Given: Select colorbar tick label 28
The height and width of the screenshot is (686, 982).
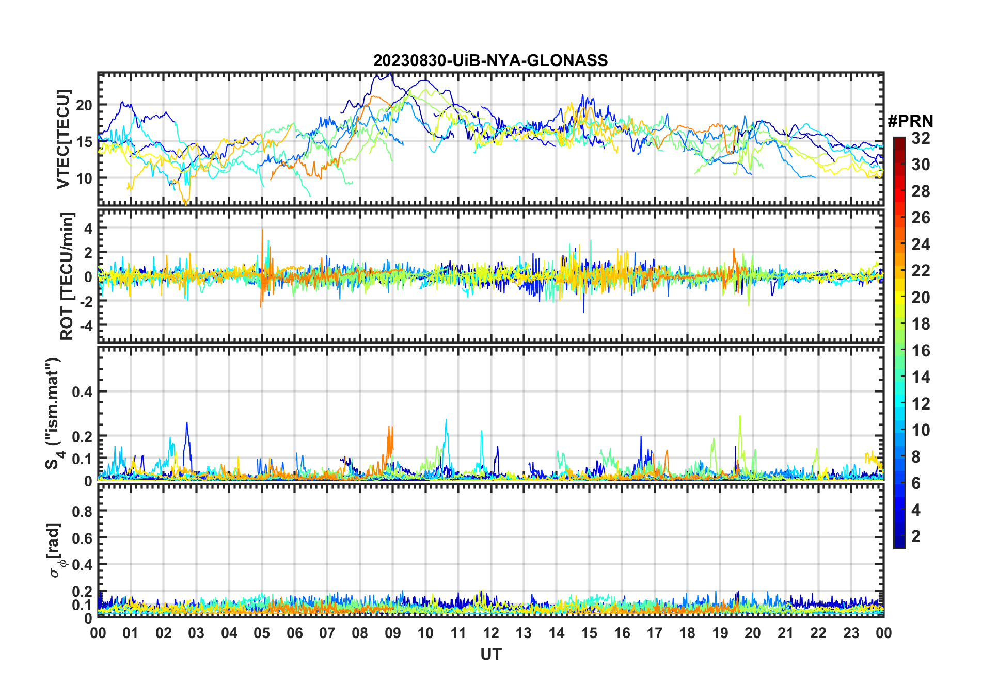Looking at the screenshot, I should [921, 191].
